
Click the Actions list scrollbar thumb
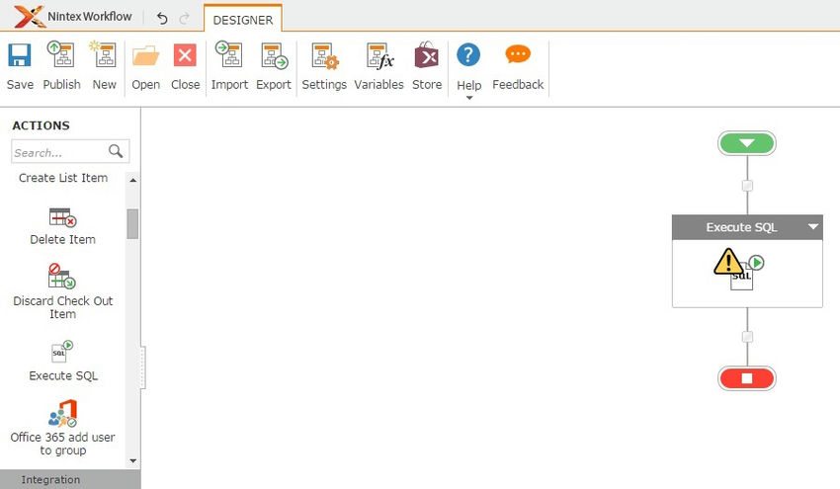click(132, 224)
